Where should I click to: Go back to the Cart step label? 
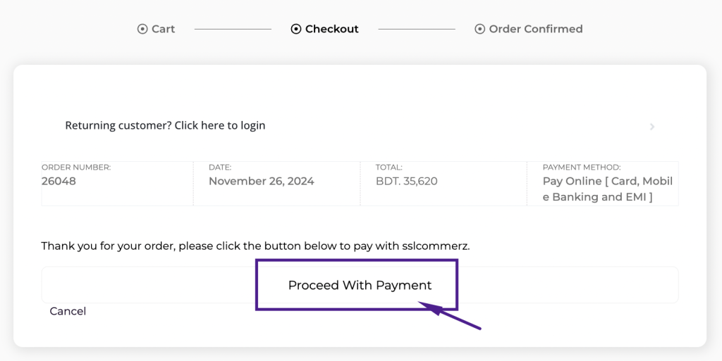163,29
